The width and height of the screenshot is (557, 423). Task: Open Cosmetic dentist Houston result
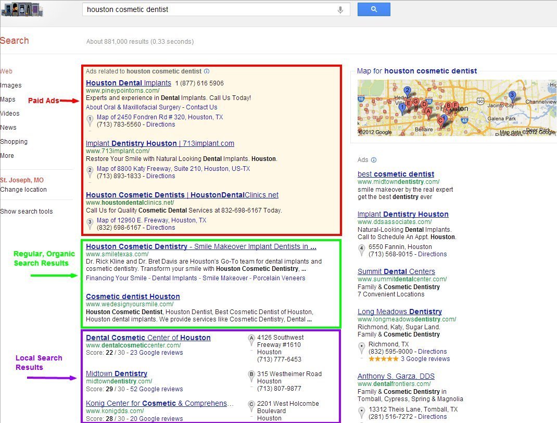click(x=133, y=296)
